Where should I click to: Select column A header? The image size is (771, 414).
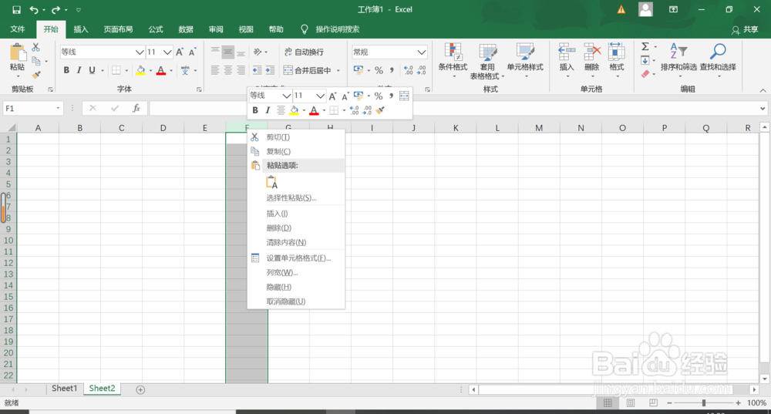tap(38, 128)
